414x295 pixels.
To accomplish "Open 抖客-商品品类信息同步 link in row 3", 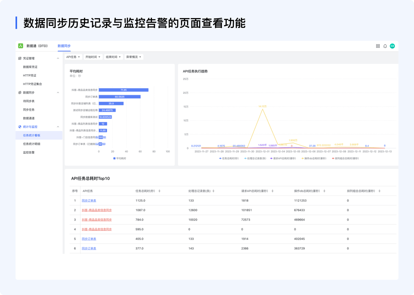I will click(97, 220).
